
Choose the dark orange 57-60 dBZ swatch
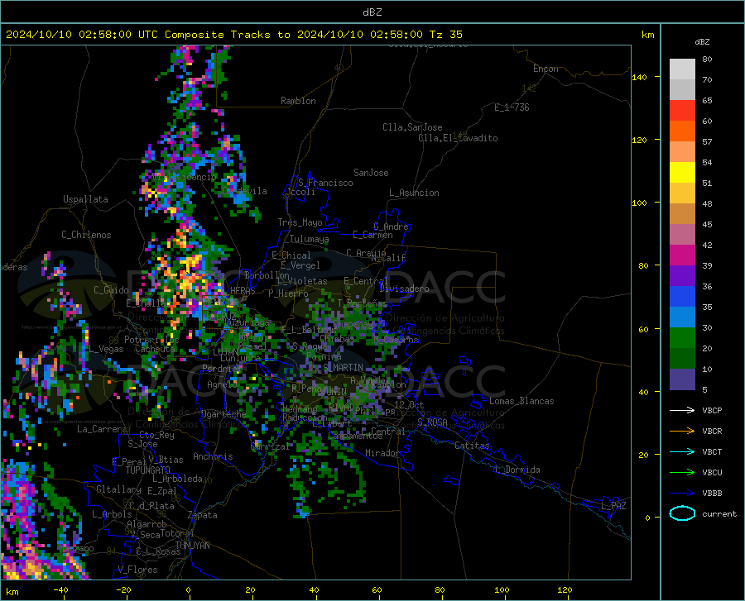tap(682, 131)
